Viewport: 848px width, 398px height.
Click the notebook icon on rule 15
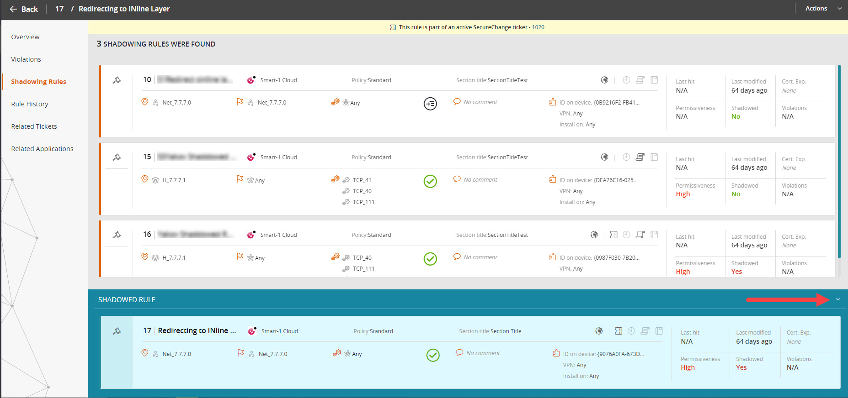(654, 157)
